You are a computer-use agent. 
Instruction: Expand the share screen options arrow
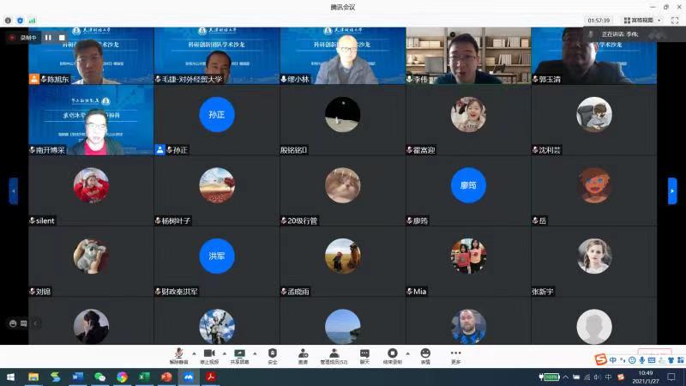256,353
